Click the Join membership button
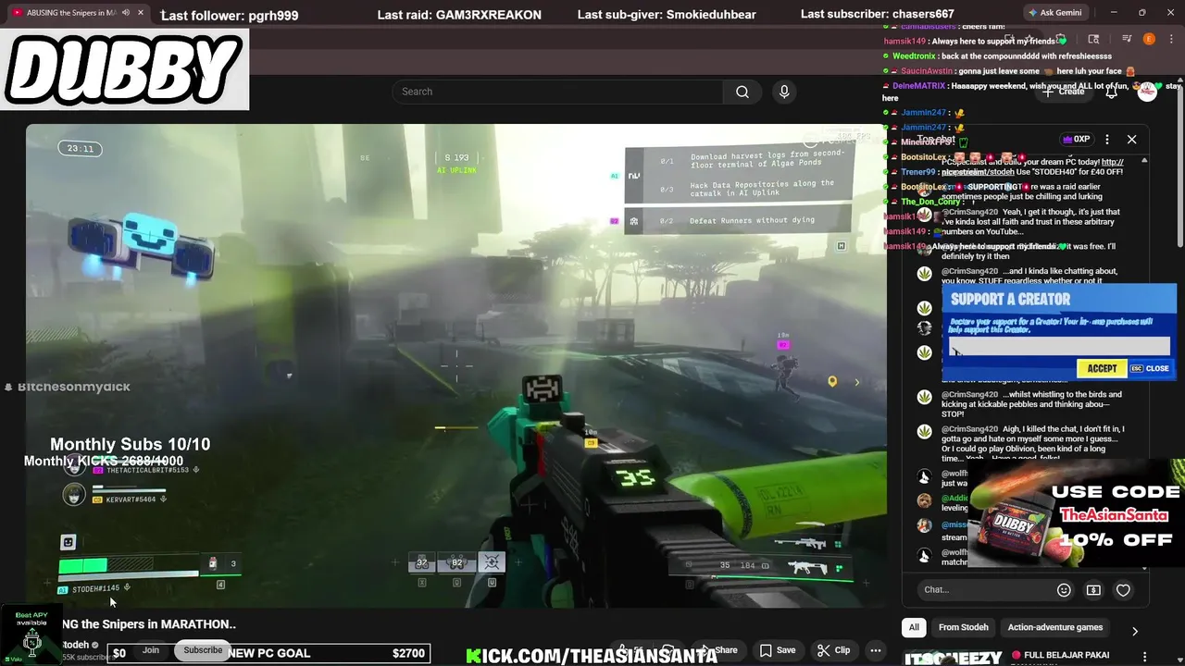This screenshot has height=666, width=1185. click(x=151, y=650)
